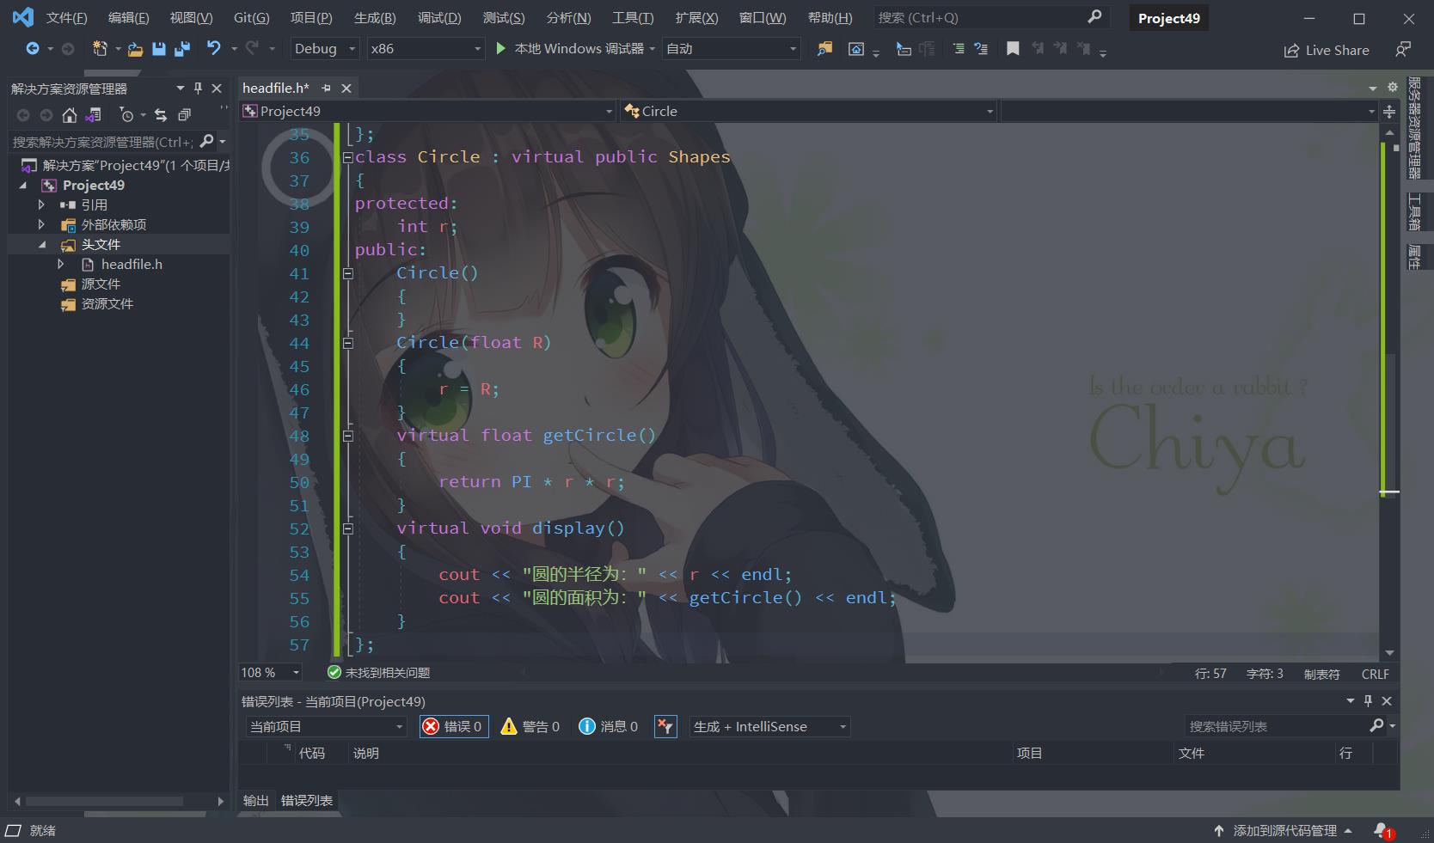Open the zoom level dropdown showing 108 %

pyautogui.click(x=271, y=673)
